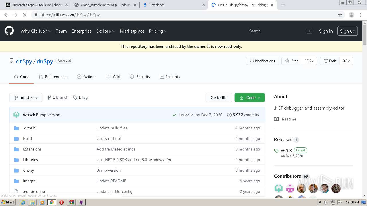Click the green commit status checkmark

click(174, 115)
